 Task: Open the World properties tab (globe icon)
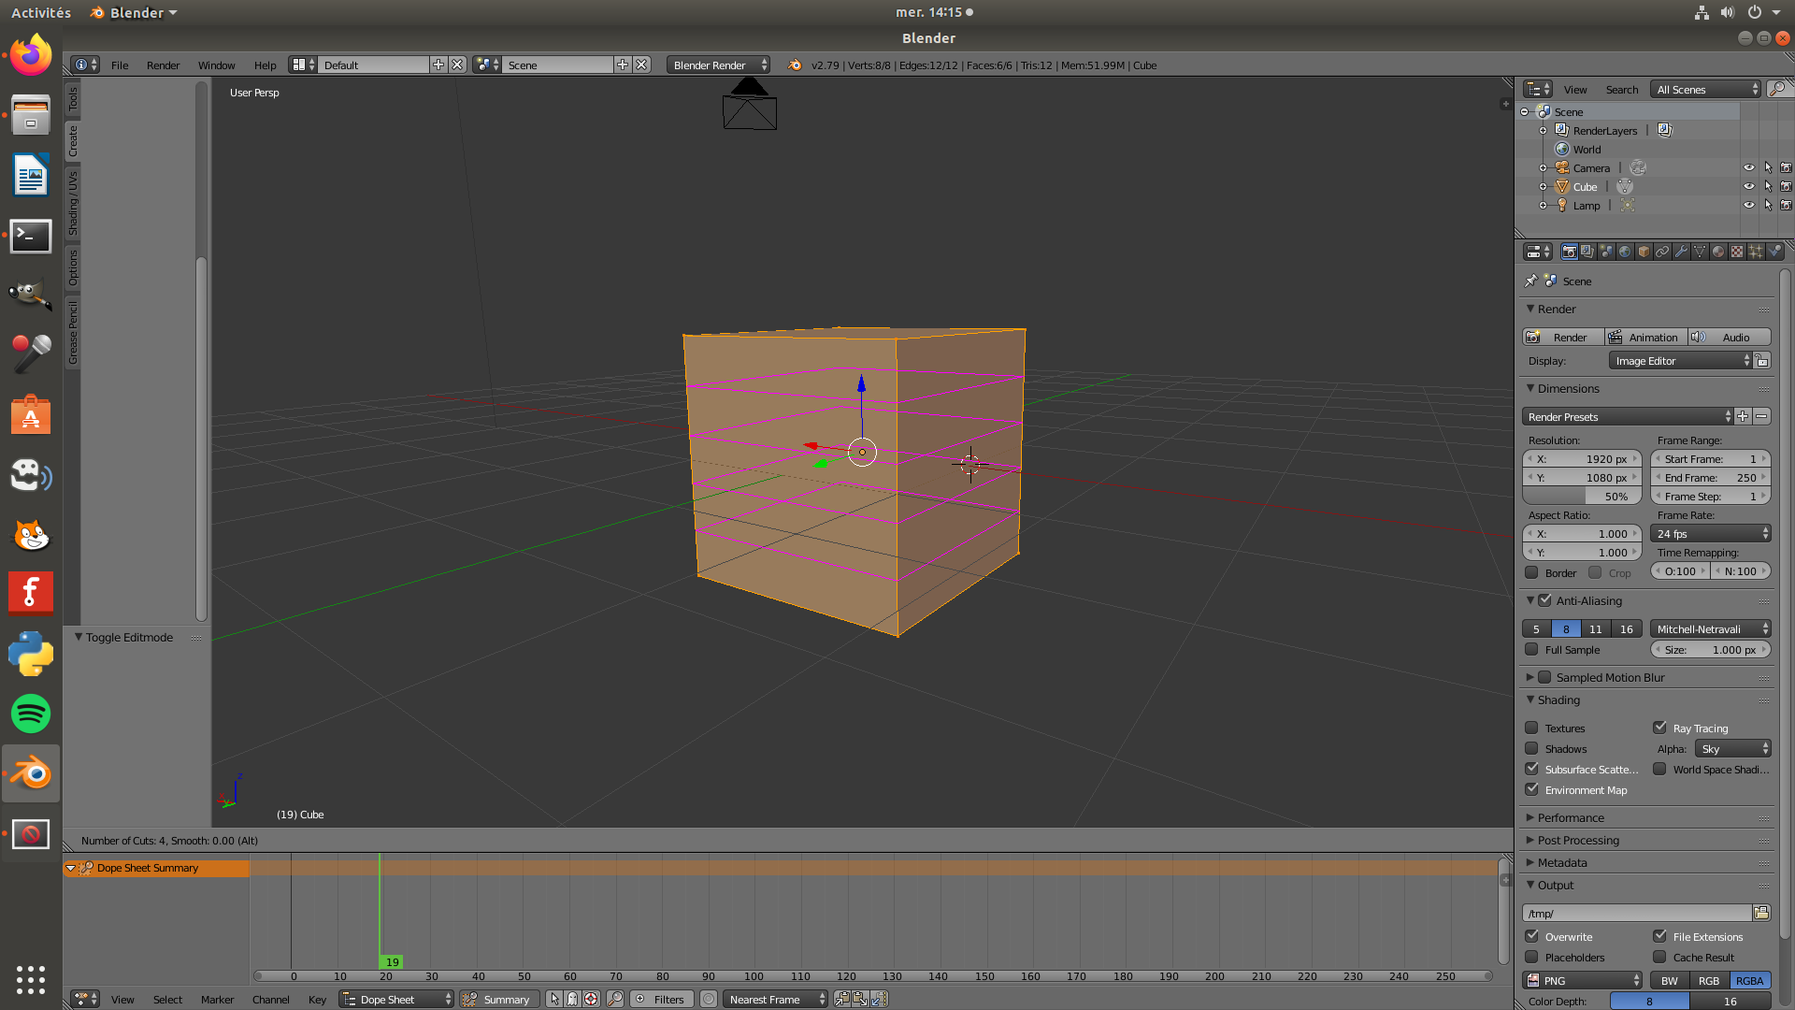pyautogui.click(x=1625, y=252)
